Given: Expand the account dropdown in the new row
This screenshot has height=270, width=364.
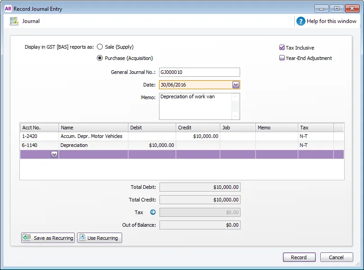Looking at the screenshot, I should 54,154.
